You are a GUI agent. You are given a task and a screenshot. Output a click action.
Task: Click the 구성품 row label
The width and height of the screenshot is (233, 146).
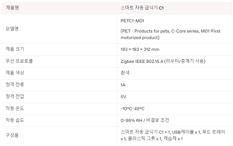(x=12, y=135)
